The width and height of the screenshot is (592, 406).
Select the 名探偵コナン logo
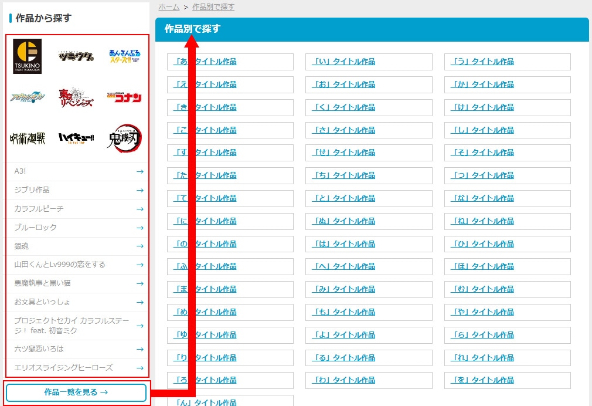tap(124, 97)
